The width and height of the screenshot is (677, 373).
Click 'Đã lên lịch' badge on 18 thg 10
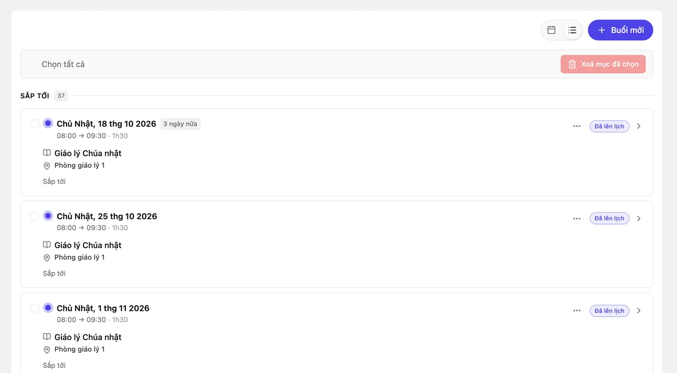coord(609,126)
